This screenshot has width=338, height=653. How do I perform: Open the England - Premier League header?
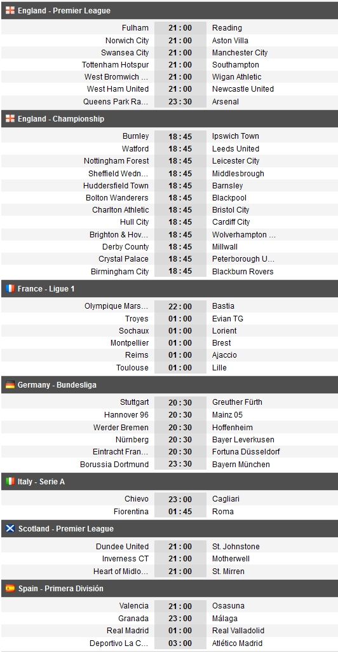(x=170, y=10)
